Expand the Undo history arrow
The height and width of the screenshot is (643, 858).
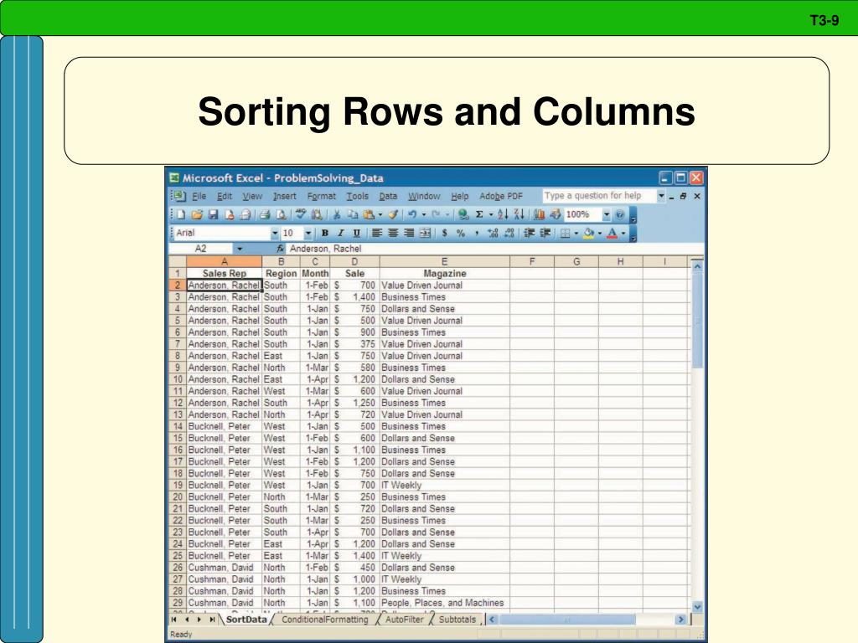pyautogui.click(x=423, y=215)
